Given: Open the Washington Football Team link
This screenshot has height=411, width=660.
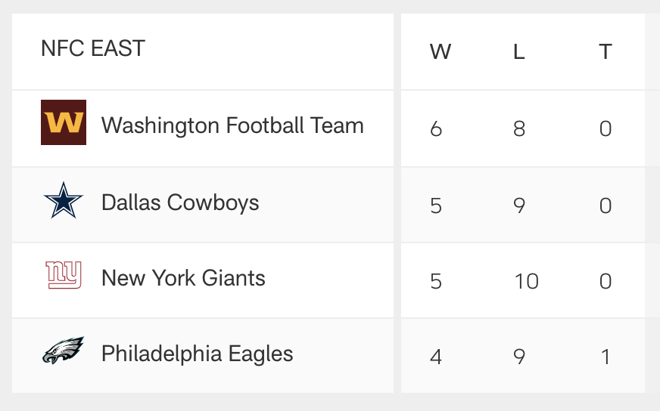Looking at the screenshot, I should (232, 125).
